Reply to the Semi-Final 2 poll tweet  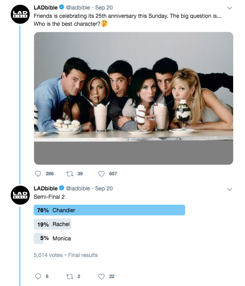click(x=38, y=276)
